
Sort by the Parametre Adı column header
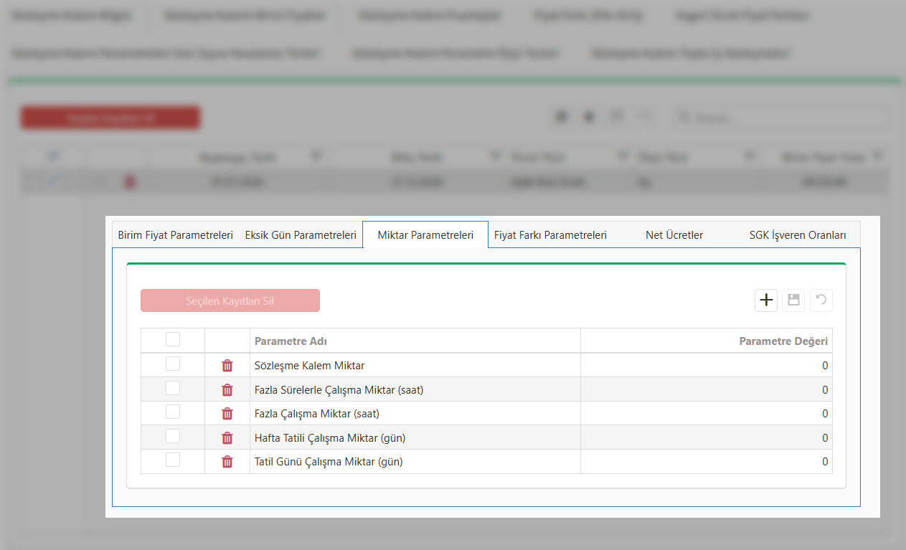[291, 341]
